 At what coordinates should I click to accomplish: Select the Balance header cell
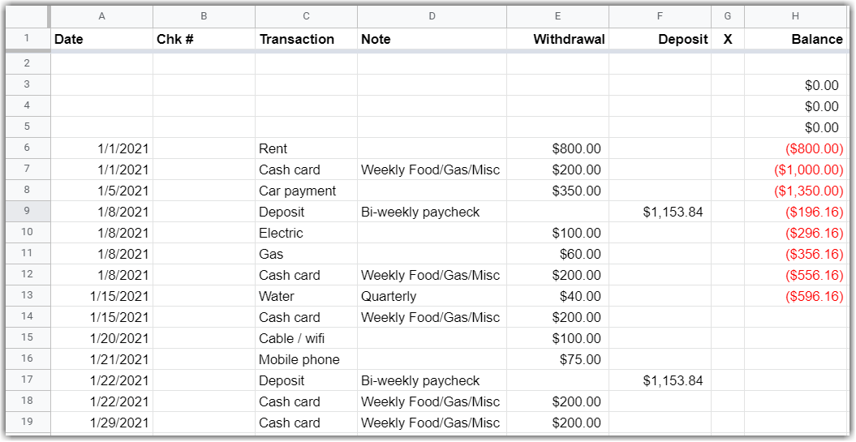pyautogui.click(x=795, y=39)
